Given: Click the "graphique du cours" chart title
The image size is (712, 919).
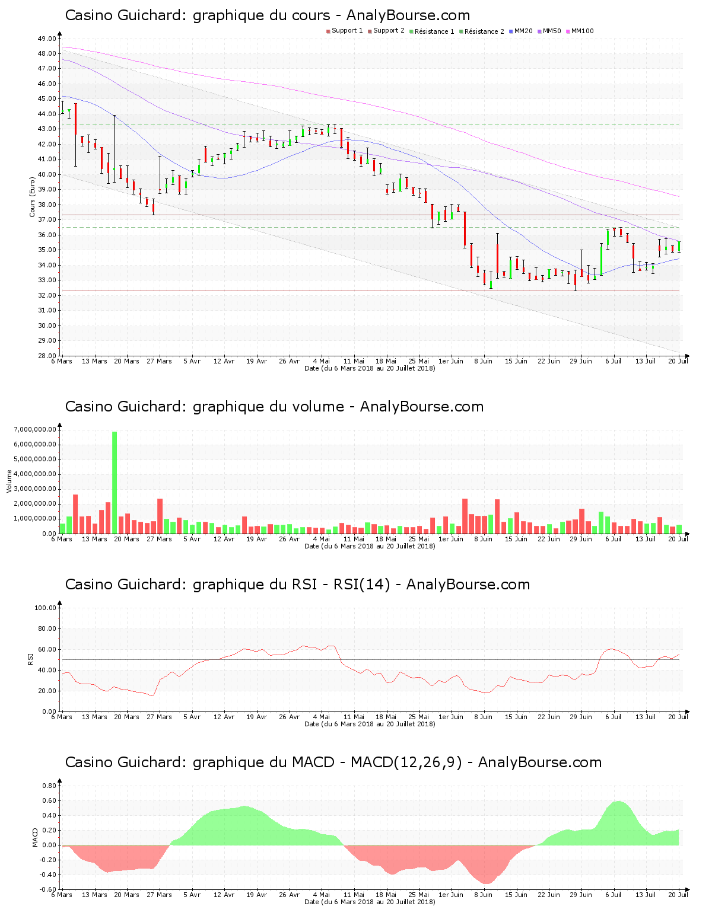Looking at the screenshot, I should (267, 15).
